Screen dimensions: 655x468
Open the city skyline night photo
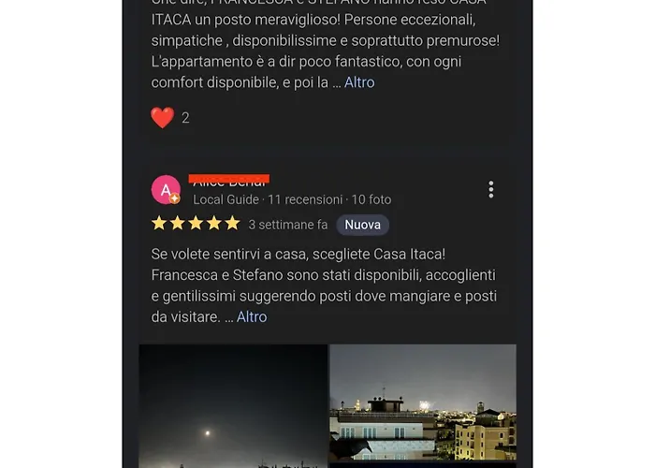click(423, 402)
